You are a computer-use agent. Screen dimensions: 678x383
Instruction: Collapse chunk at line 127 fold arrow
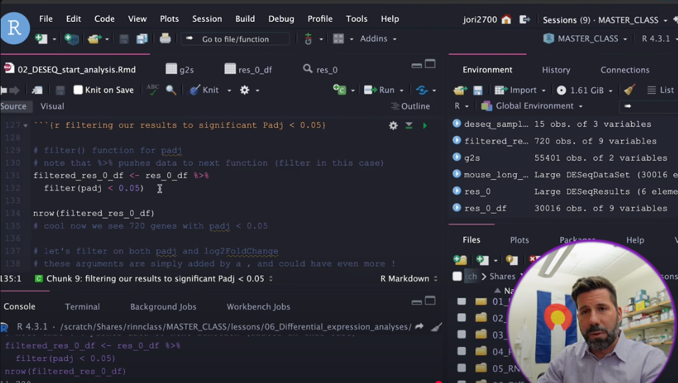click(x=25, y=126)
